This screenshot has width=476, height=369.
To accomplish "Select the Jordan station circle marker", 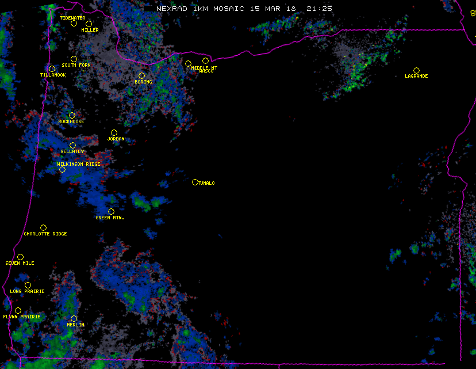I will coord(114,132).
